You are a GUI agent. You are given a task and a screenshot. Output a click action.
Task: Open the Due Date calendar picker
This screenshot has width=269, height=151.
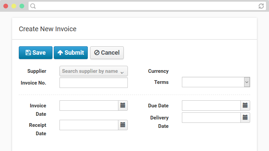point(245,105)
